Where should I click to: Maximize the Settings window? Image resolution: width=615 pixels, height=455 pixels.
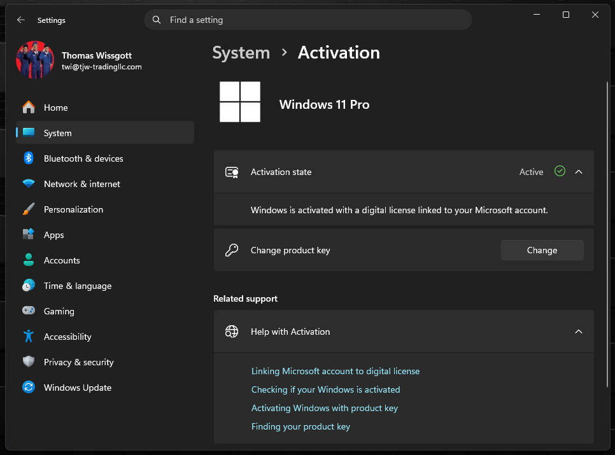[565, 15]
